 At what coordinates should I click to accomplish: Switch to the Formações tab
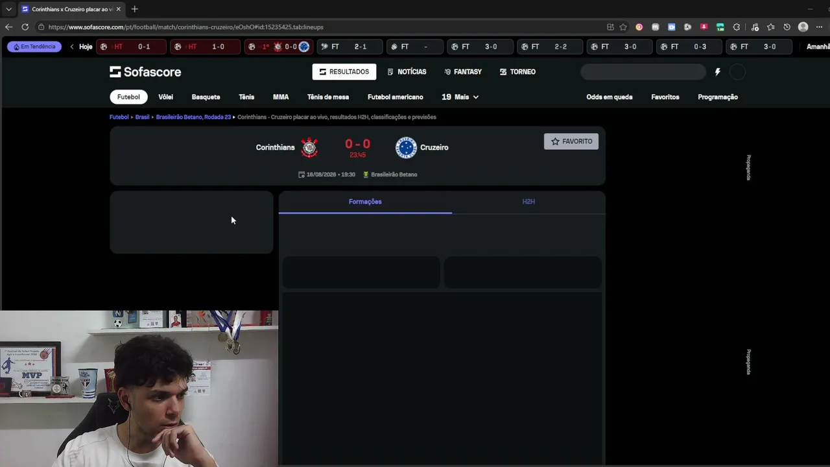tap(365, 202)
